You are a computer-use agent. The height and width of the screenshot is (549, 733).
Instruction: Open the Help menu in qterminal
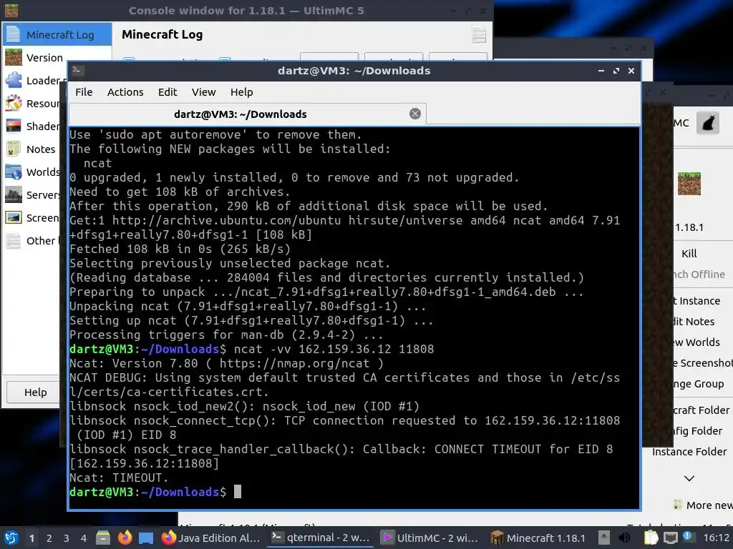point(242,92)
